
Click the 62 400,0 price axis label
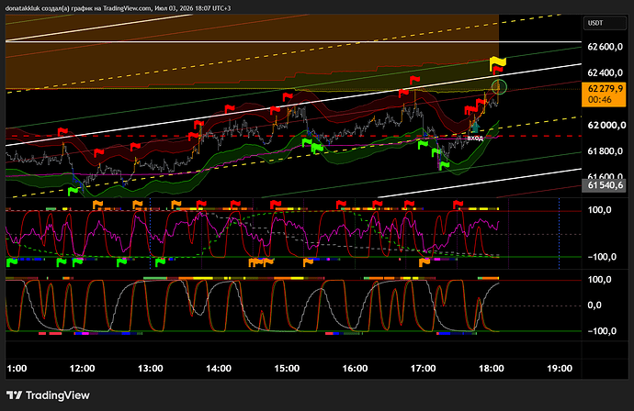pyautogui.click(x=605, y=72)
